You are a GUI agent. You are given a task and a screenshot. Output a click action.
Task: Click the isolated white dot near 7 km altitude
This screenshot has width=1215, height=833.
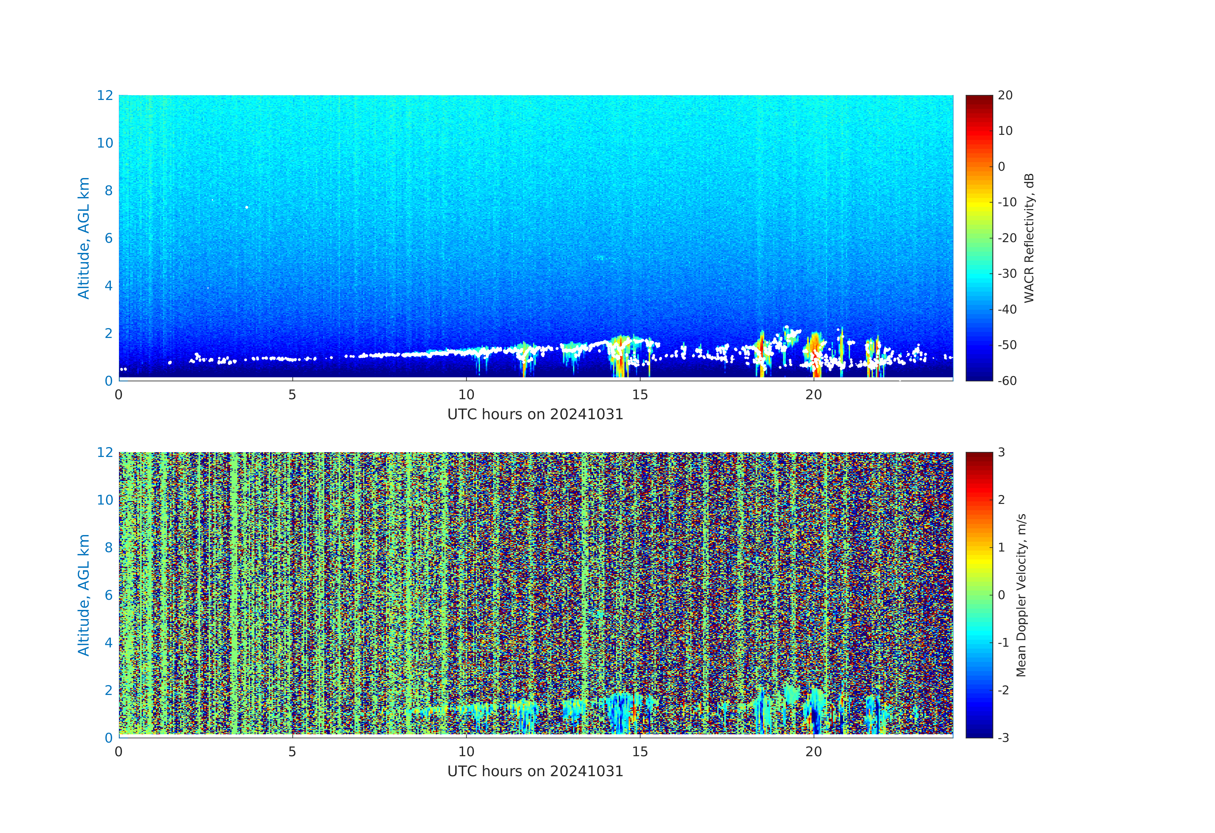(247, 207)
